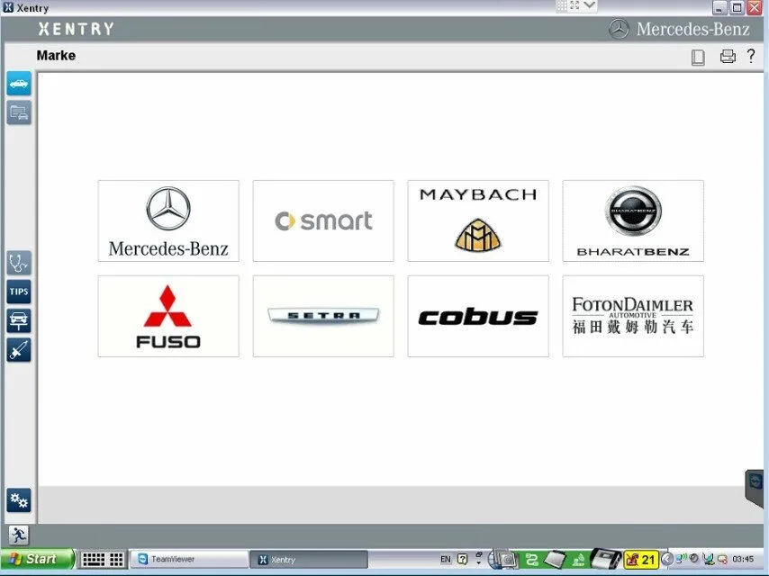Select the FUSO brand tile
Viewport: 769px width, 576px height.
pyautogui.click(x=168, y=316)
